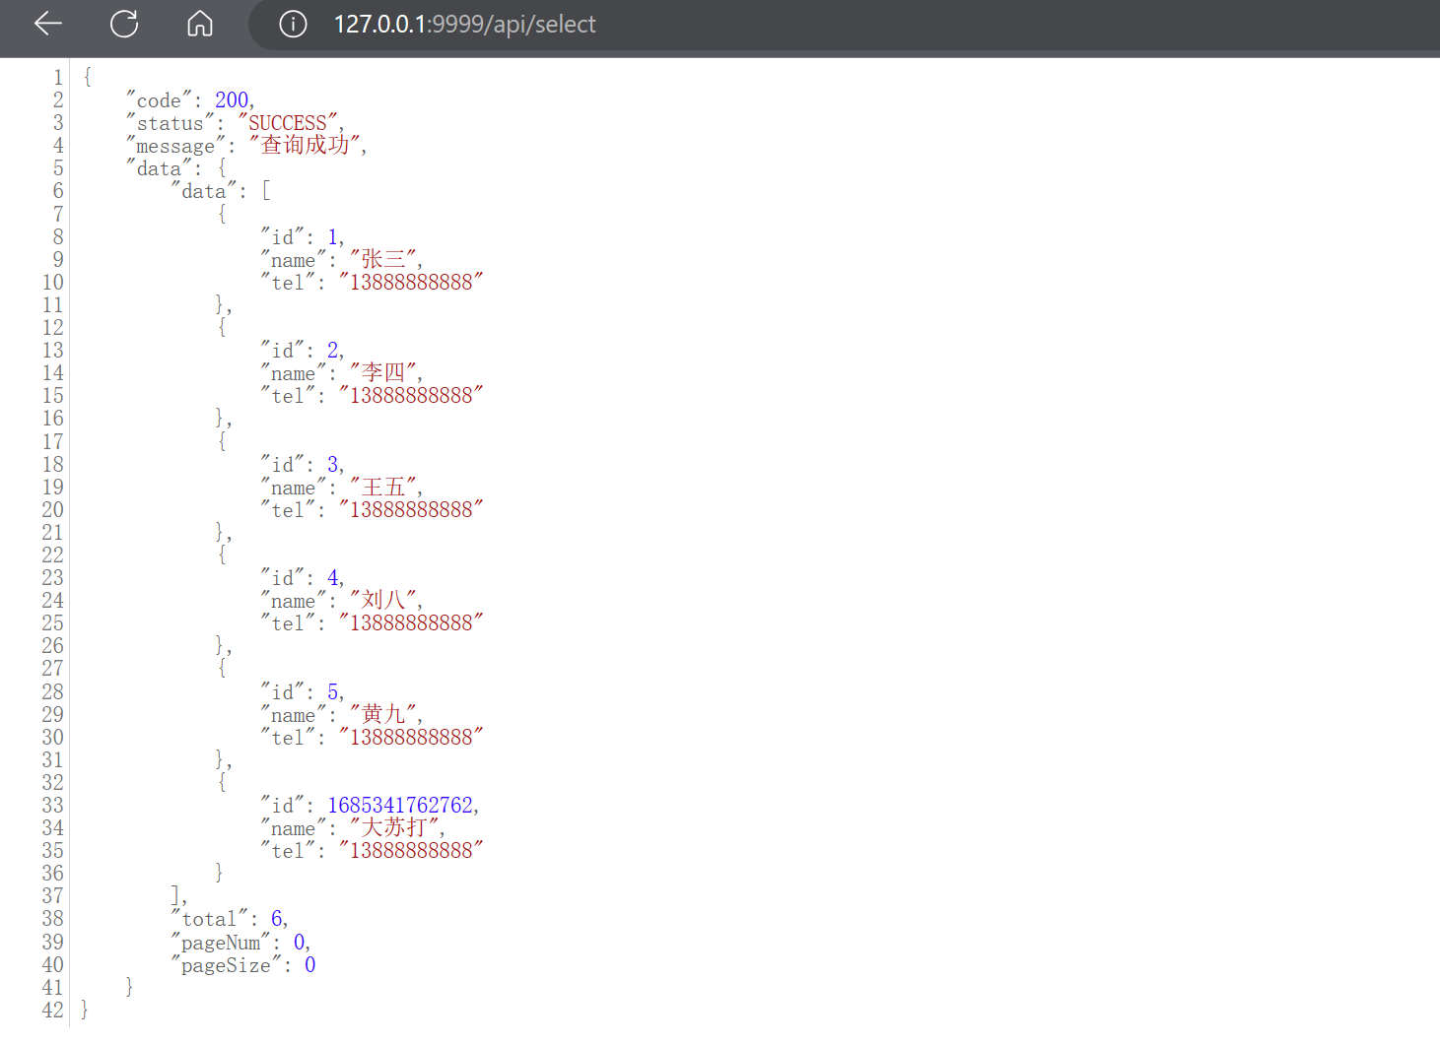Select the tel value on line 30

pyautogui.click(x=411, y=738)
